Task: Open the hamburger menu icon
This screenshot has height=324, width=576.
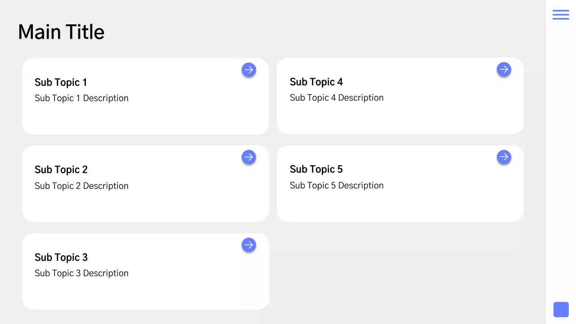Action: pyautogui.click(x=561, y=14)
